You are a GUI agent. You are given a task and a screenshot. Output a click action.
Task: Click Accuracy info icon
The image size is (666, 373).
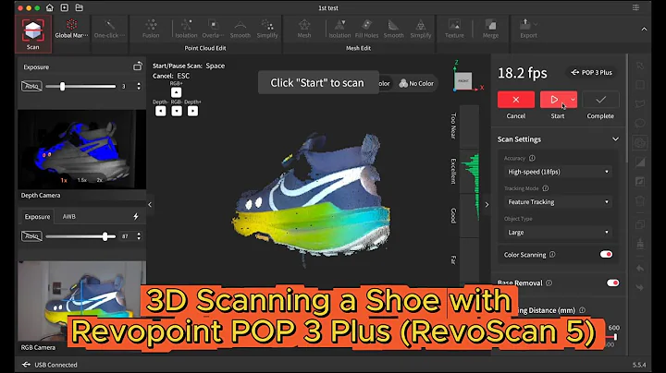[x=532, y=158]
